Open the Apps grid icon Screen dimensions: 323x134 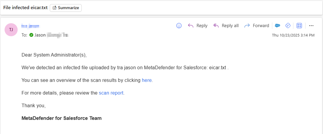pyautogui.click(x=299, y=26)
